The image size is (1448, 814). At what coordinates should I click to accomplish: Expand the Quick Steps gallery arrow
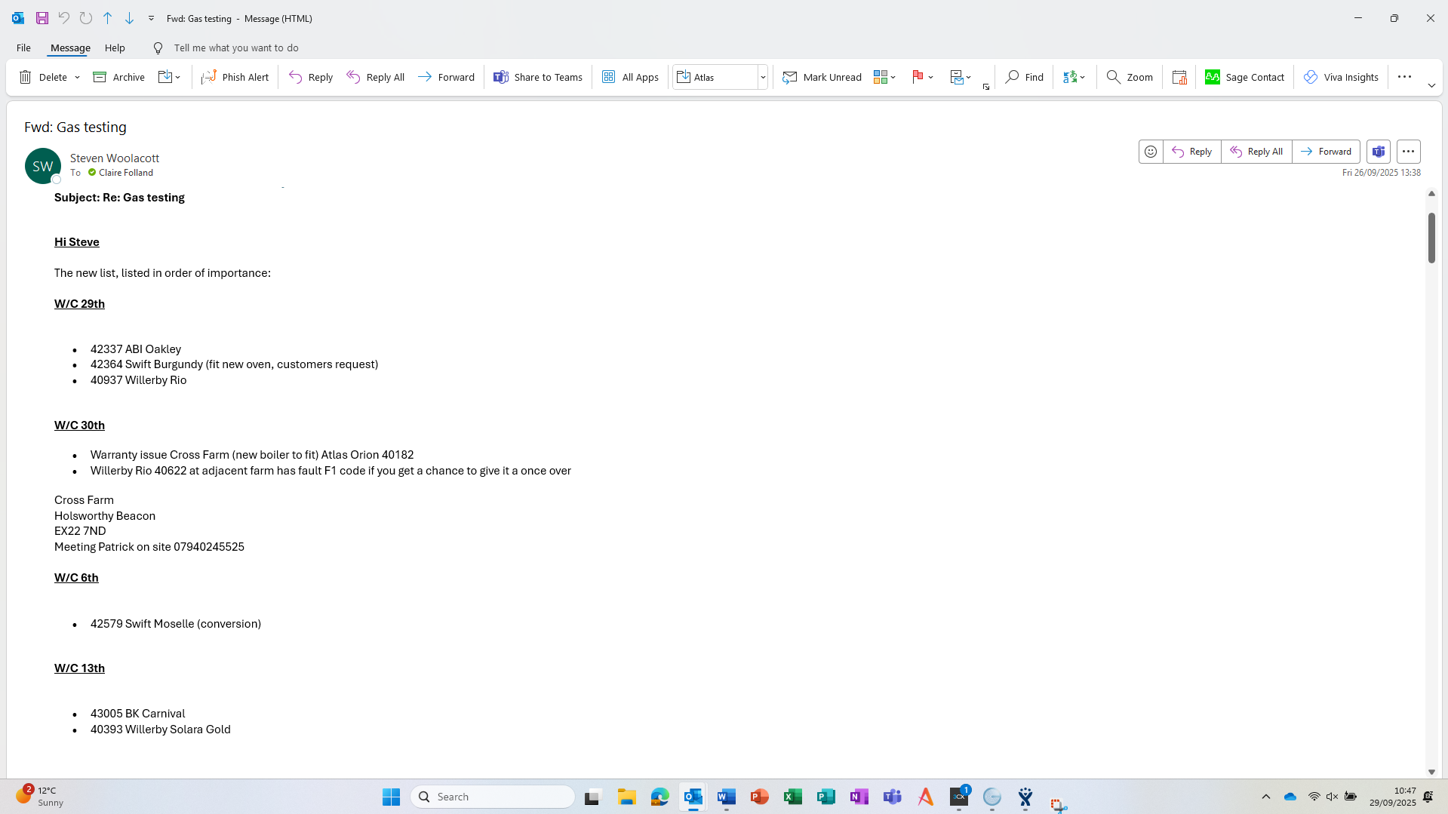click(x=763, y=77)
